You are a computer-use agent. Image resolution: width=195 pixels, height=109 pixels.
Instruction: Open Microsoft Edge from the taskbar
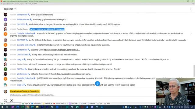[x=32, y=107]
